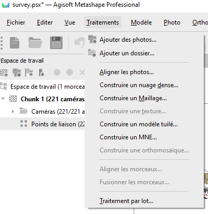Open the Ortho menu
Image resolution: width=208 pixels, height=214 pixels.
click(x=200, y=22)
